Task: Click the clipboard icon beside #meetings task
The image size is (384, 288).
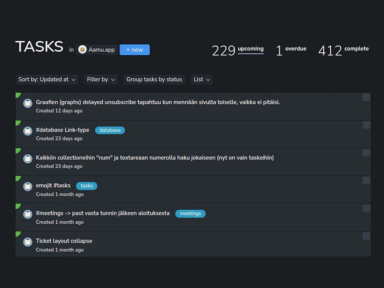Action: (28, 214)
